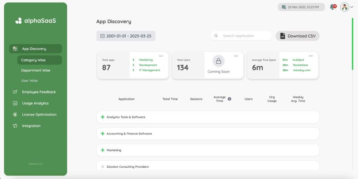Screen dimensions: 358x179
Task: Sort by Sessions column header
Action: point(196,99)
